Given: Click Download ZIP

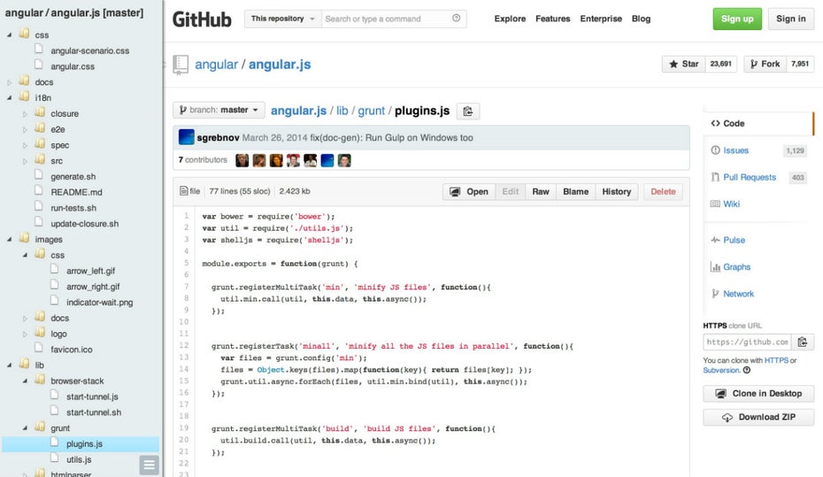Looking at the screenshot, I should (758, 417).
